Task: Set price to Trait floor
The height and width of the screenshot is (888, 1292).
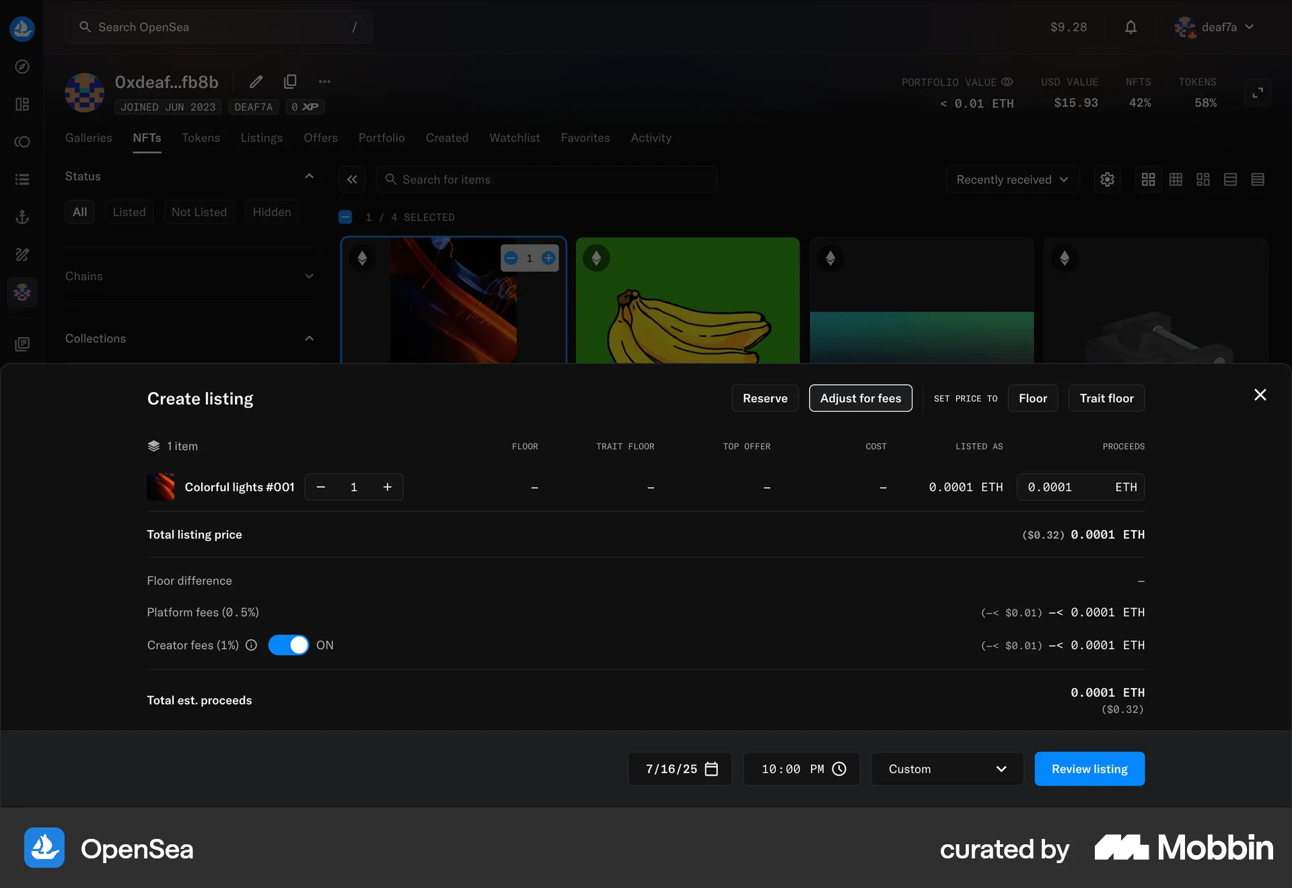Action: point(1106,398)
